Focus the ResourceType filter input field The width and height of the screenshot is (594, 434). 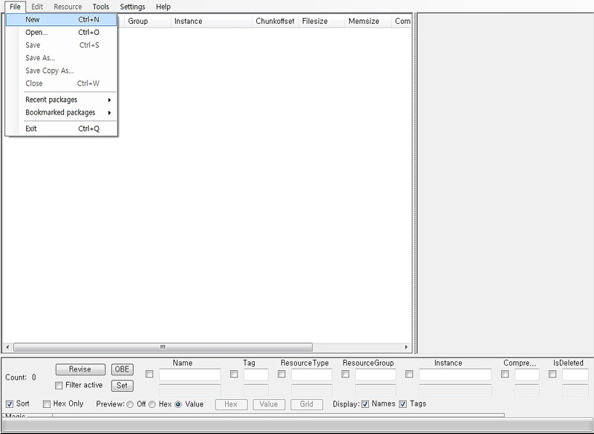(312, 375)
